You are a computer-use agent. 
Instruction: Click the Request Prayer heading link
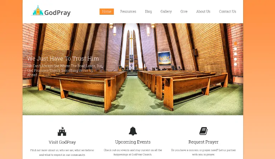203,142
